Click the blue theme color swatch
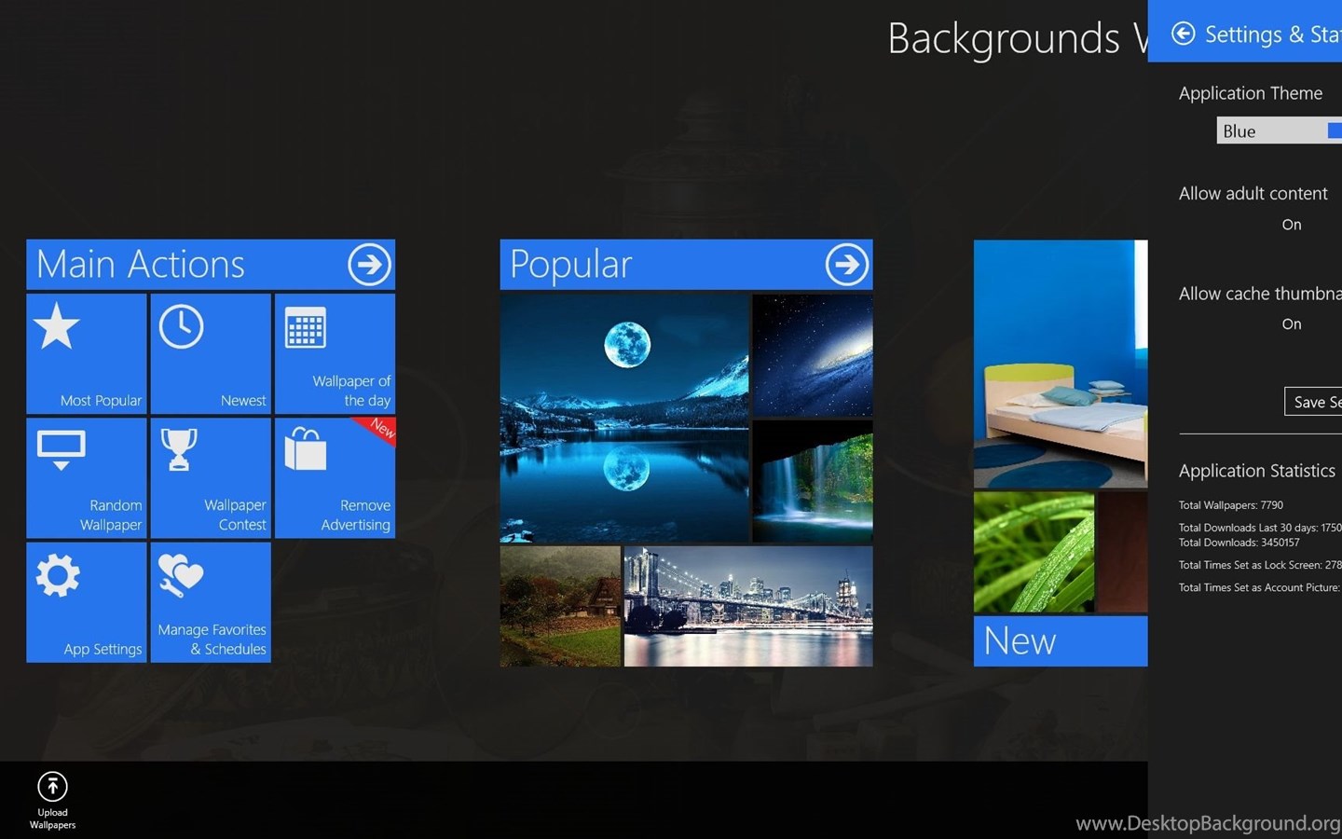 point(1335,131)
